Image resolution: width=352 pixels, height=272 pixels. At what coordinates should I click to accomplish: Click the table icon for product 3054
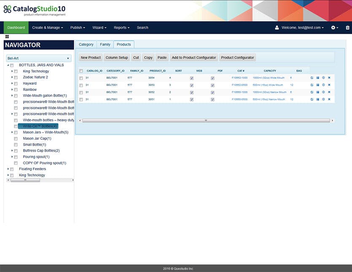point(318,77)
